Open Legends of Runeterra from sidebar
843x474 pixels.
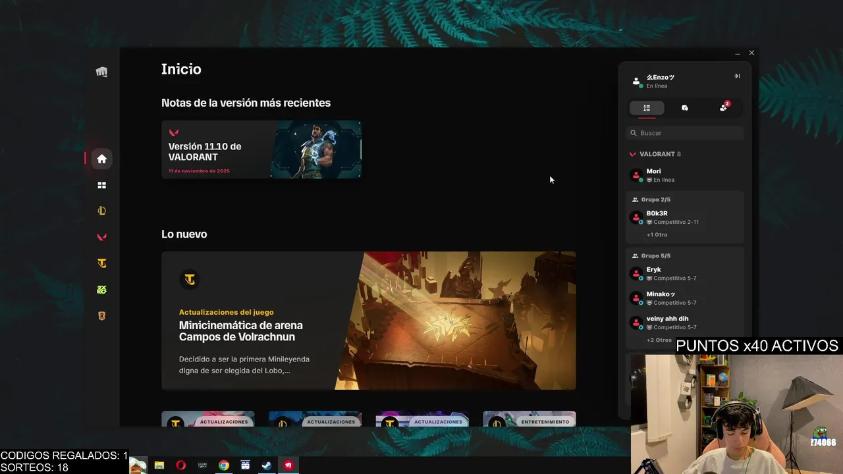[101, 315]
